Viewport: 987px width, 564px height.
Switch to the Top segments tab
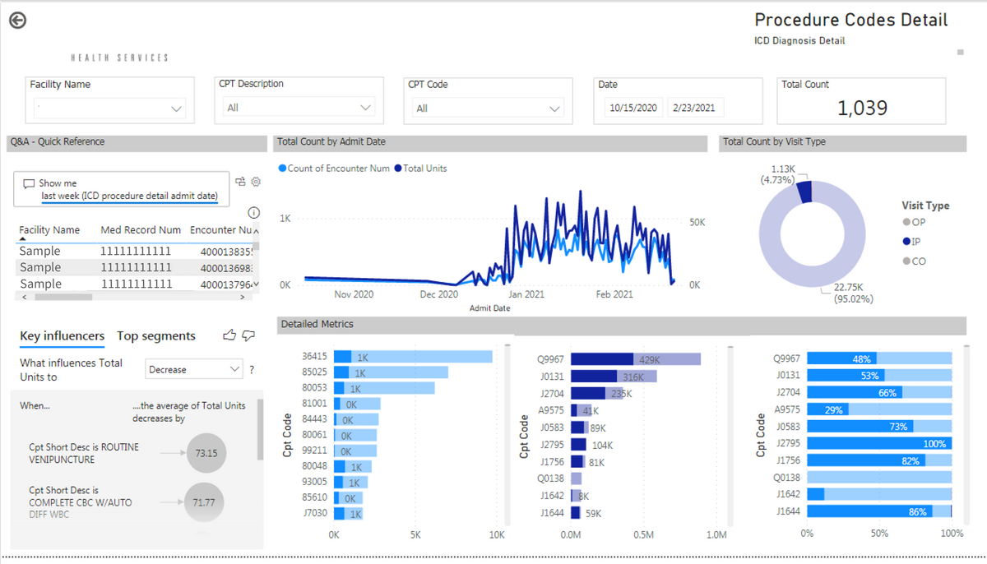(x=156, y=335)
